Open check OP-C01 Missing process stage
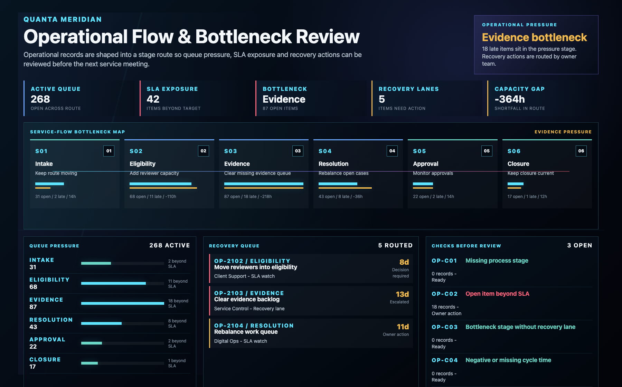 pyautogui.click(x=512, y=270)
